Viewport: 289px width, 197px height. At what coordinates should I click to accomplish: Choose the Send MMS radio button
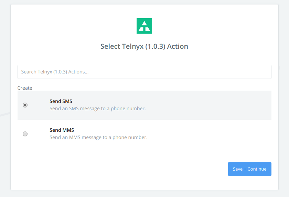[x=25, y=134]
